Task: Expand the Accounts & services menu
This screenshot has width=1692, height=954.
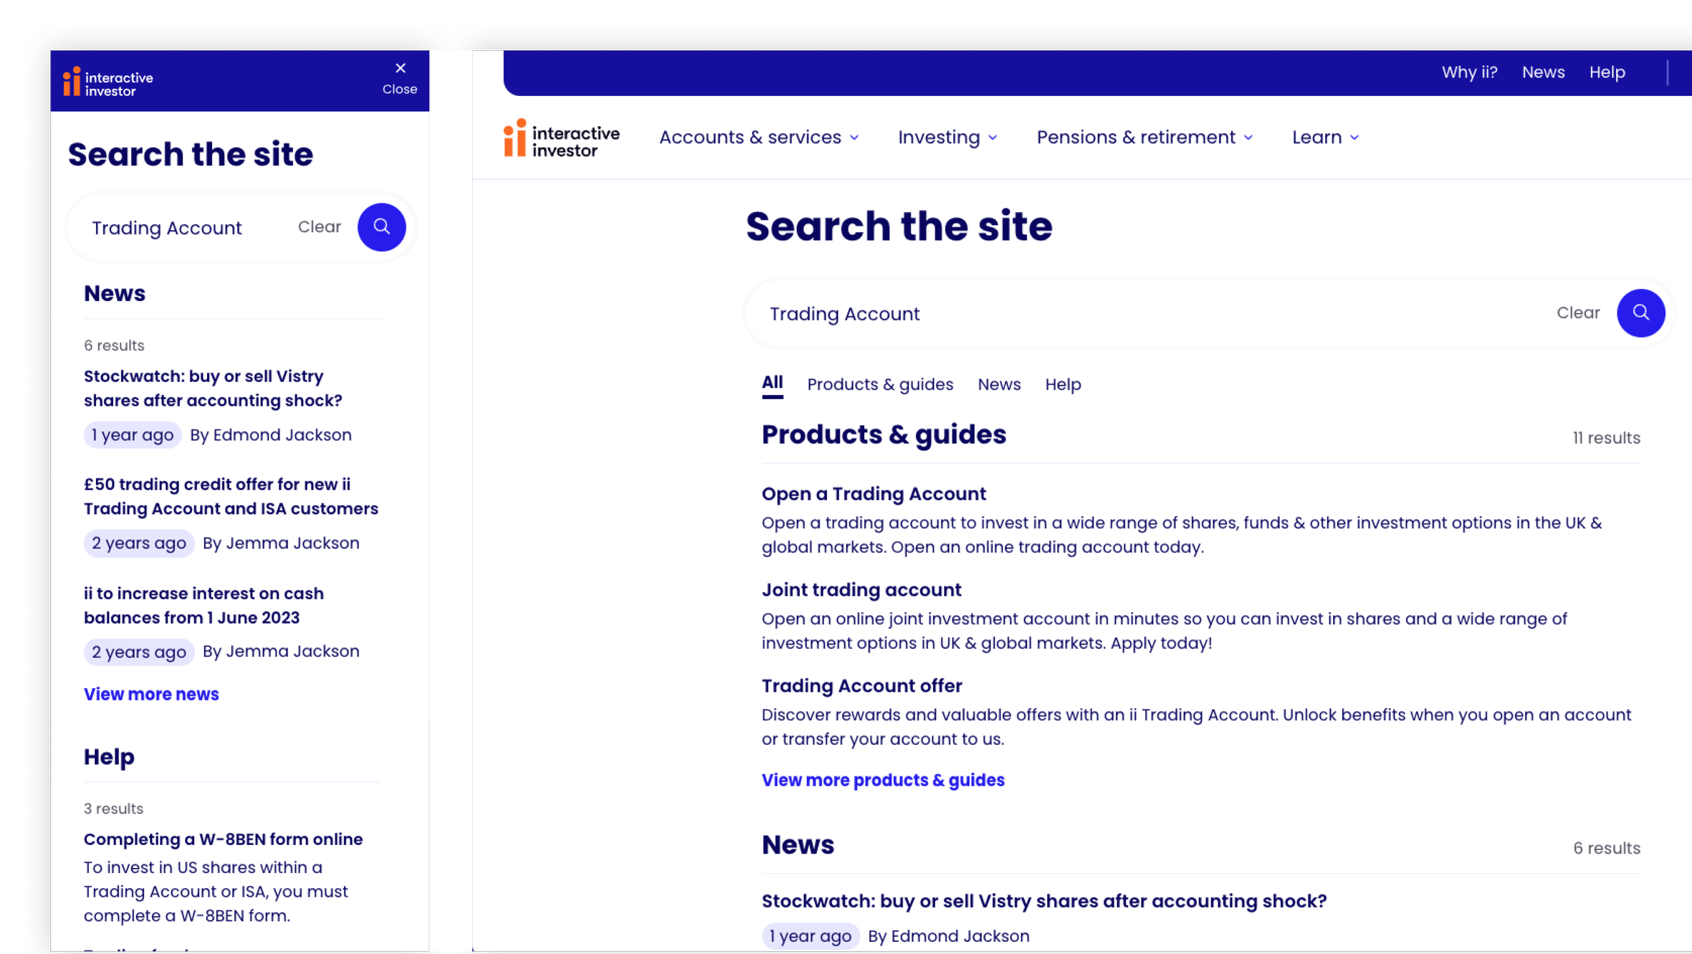Action: point(759,137)
